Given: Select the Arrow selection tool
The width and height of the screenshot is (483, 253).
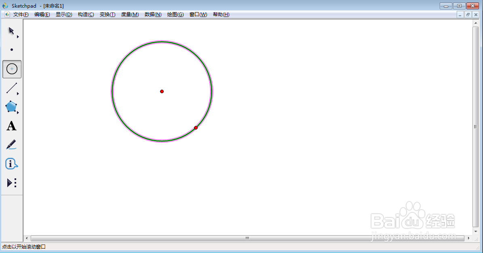Looking at the screenshot, I should (11, 31).
